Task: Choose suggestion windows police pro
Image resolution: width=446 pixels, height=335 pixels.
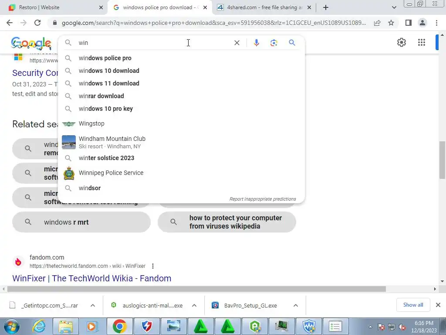Action: click(x=181, y=58)
